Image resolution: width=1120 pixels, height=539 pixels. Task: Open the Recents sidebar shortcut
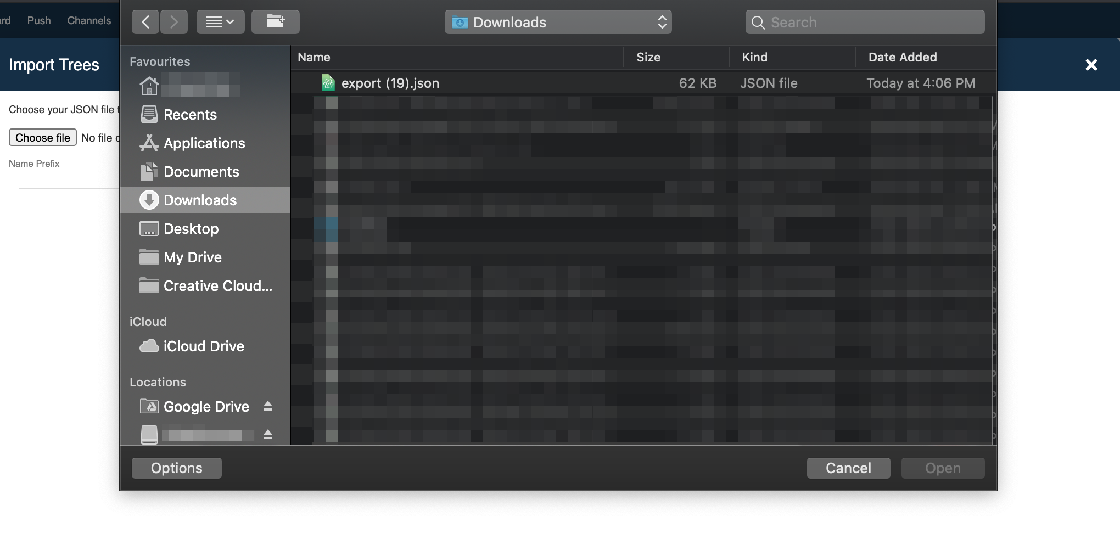click(190, 114)
